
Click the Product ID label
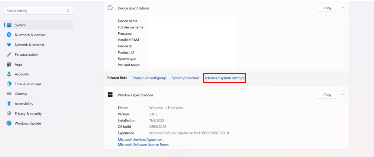click(126, 52)
